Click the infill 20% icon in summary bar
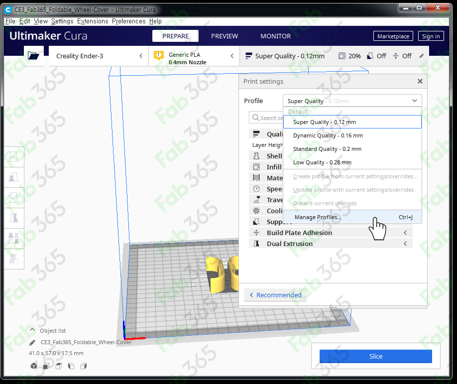This screenshot has width=457, height=384. tap(342, 56)
